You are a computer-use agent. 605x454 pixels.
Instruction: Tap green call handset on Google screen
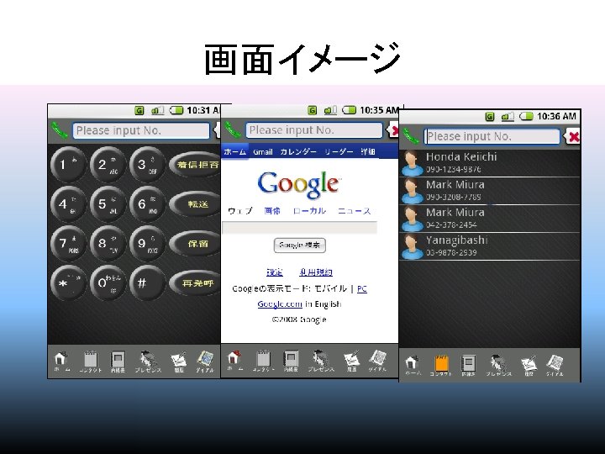click(233, 129)
